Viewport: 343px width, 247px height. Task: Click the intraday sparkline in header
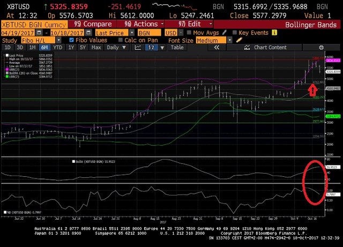click(x=175, y=6)
